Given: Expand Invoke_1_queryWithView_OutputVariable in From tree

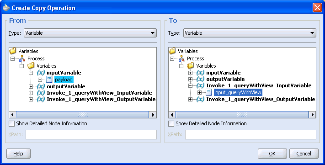Looking at the screenshot, I should click(31, 100).
